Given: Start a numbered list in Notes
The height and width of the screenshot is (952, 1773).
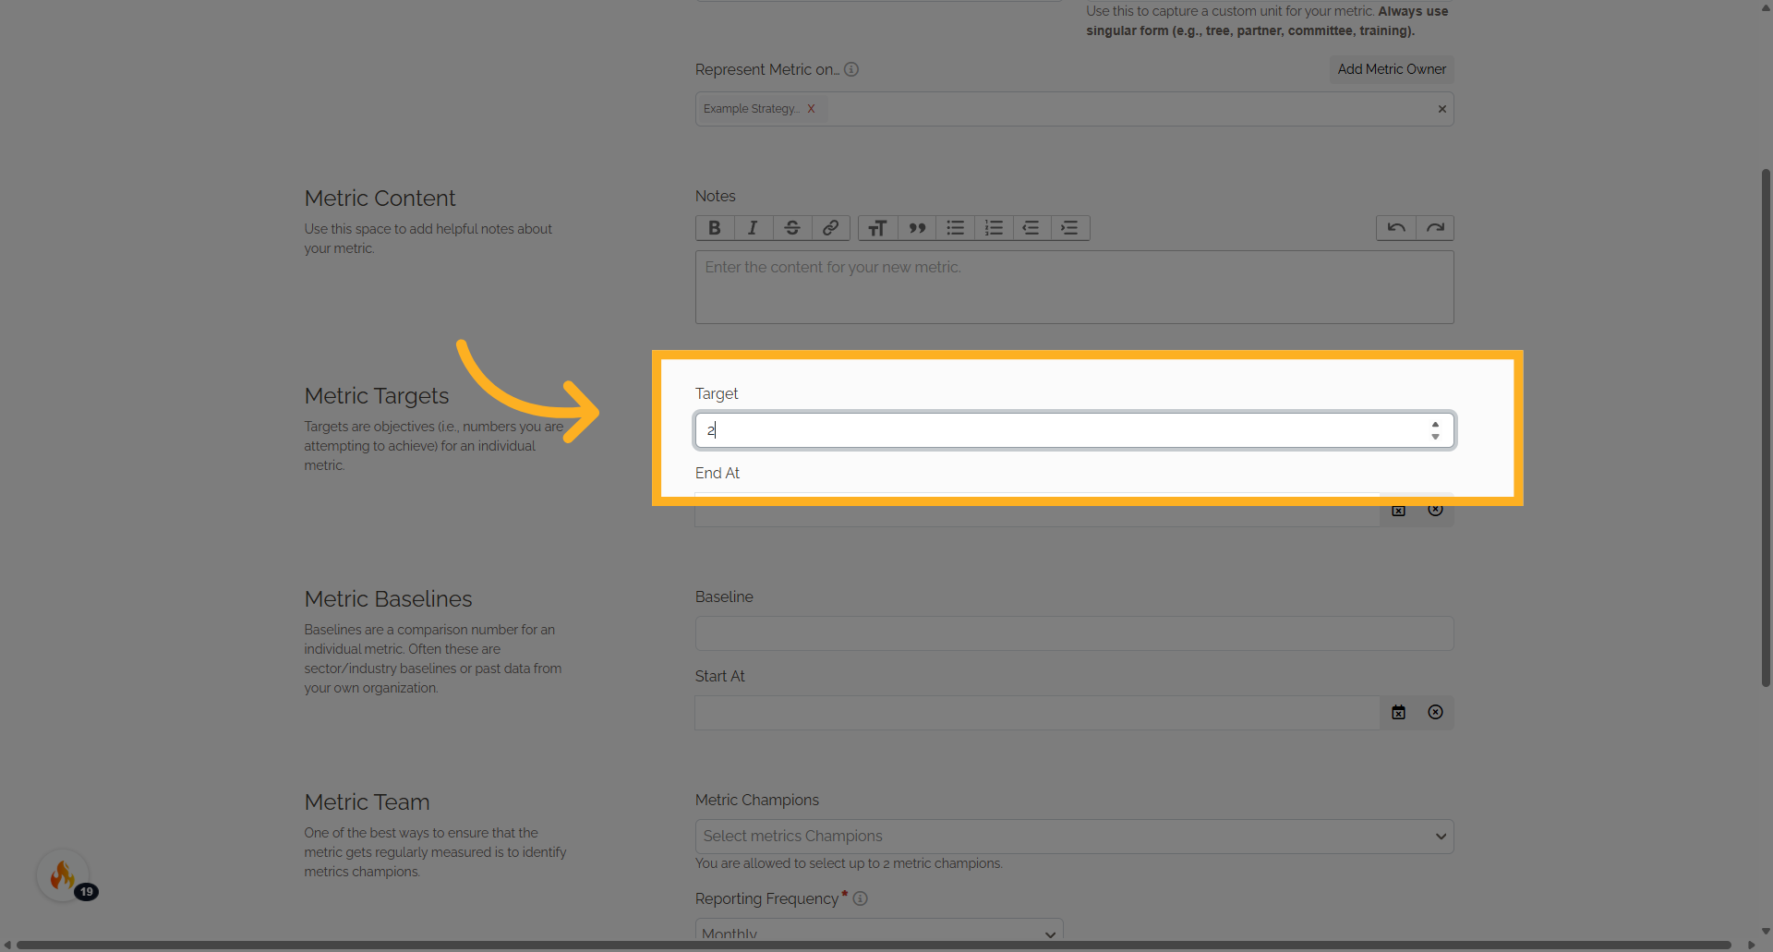Looking at the screenshot, I should pyautogui.click(x=994, y=228).
